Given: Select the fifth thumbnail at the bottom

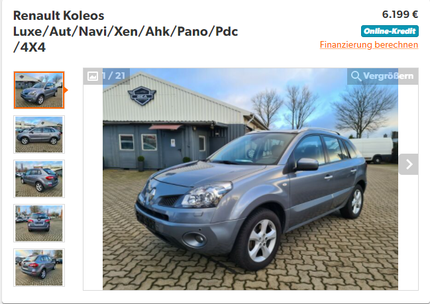Looking at the screenshot, I should tap(39, 268).
